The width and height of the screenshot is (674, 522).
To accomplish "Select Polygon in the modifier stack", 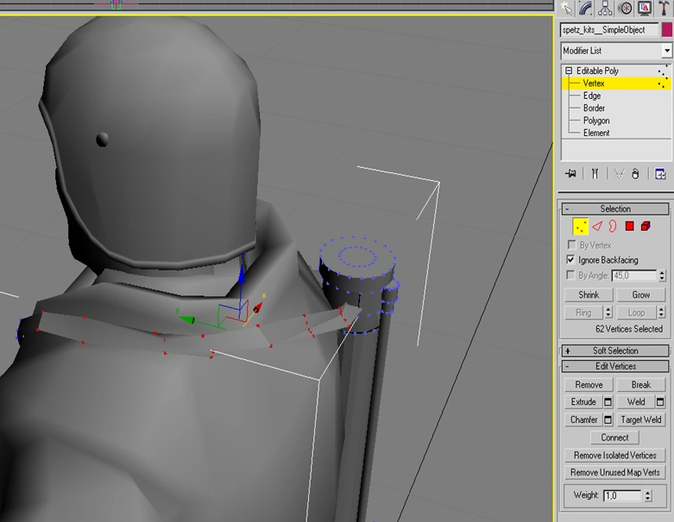I will [596, 121].
